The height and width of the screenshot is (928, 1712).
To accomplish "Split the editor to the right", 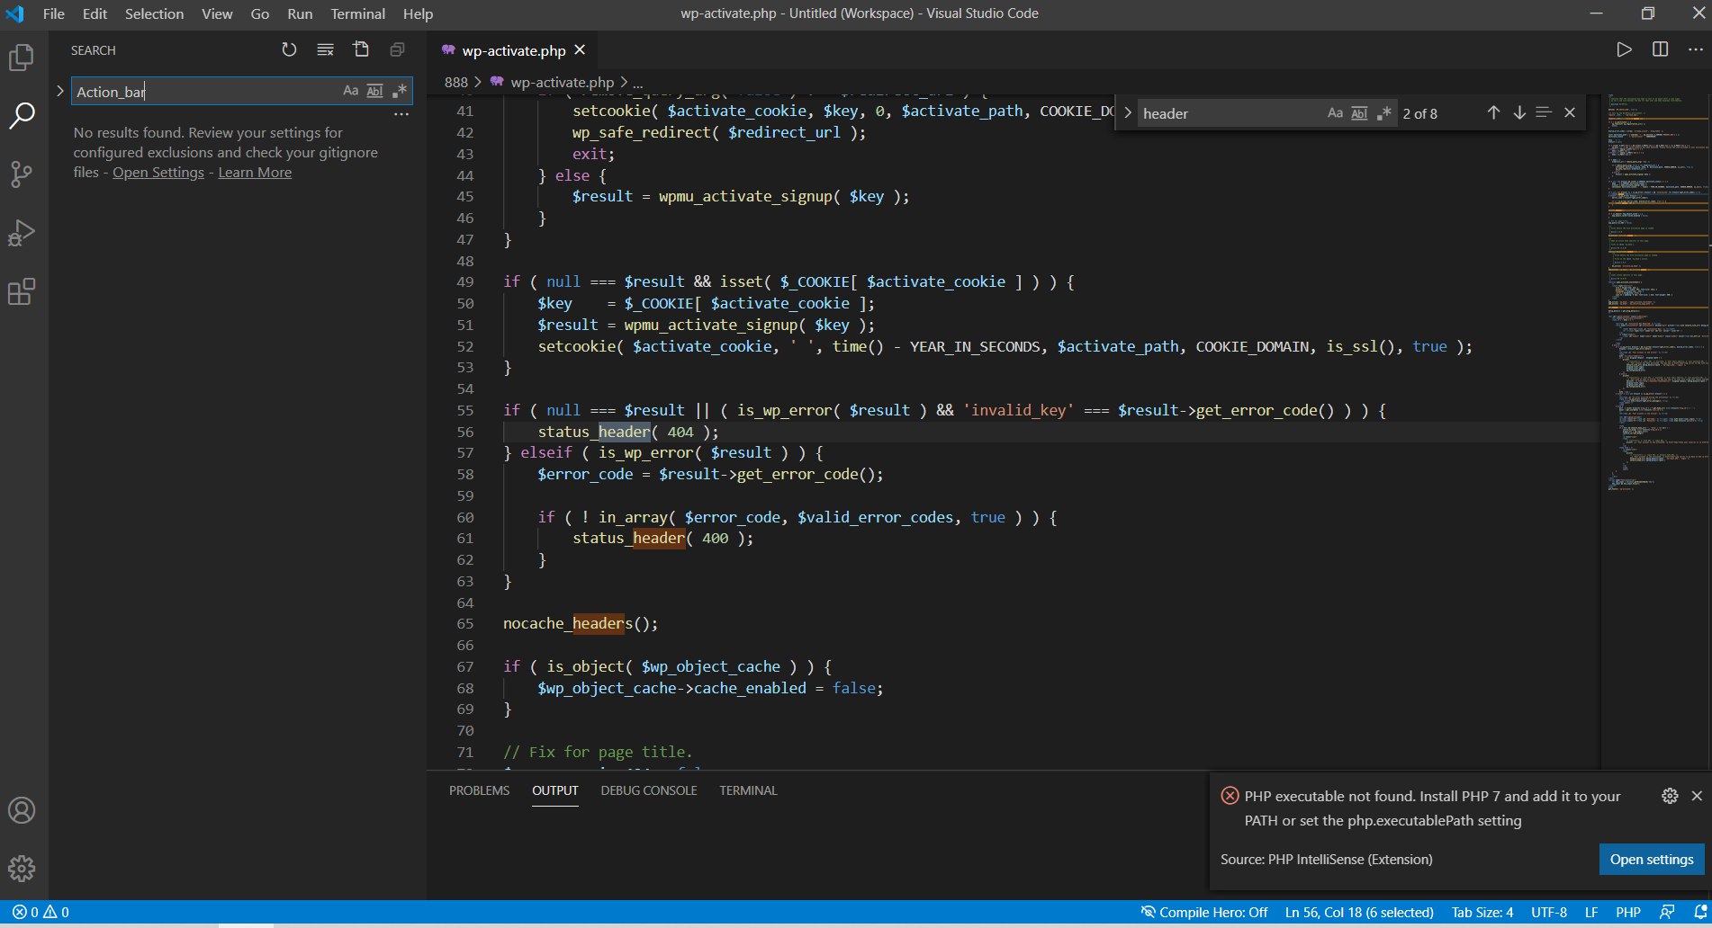I will tap(1661, 49).
